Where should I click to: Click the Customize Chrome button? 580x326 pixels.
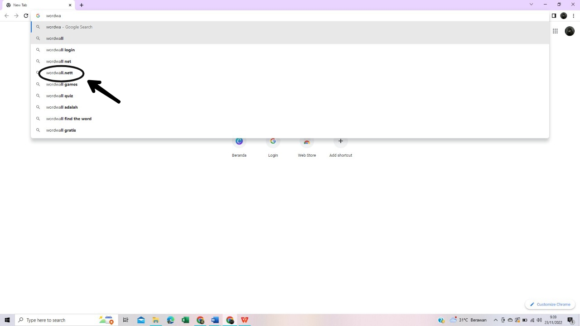pos(550,304)
